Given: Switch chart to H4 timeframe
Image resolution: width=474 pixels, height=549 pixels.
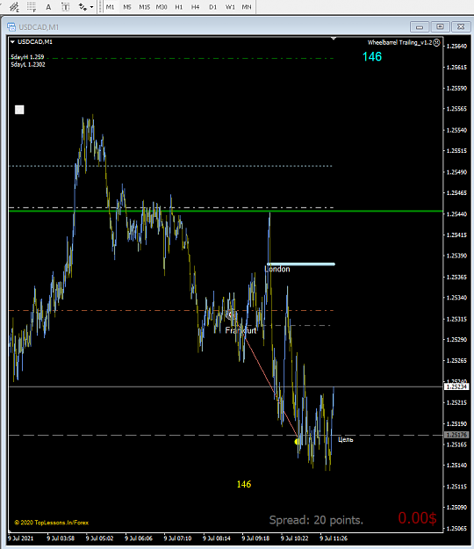Looking at the screenshot, I should 195,7.
